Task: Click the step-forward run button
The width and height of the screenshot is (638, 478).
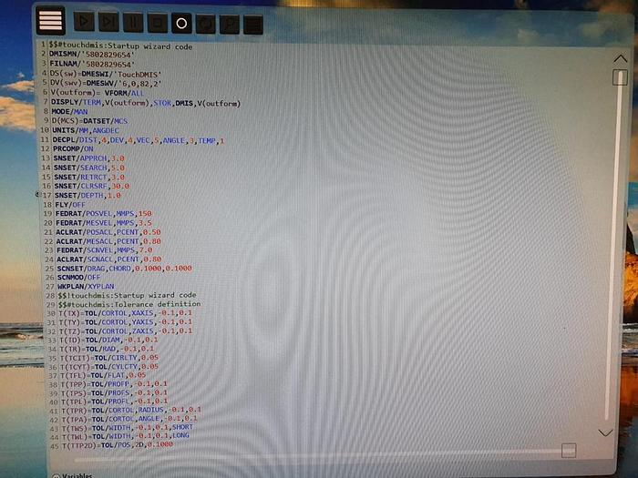Action: (x=108, y=22)
